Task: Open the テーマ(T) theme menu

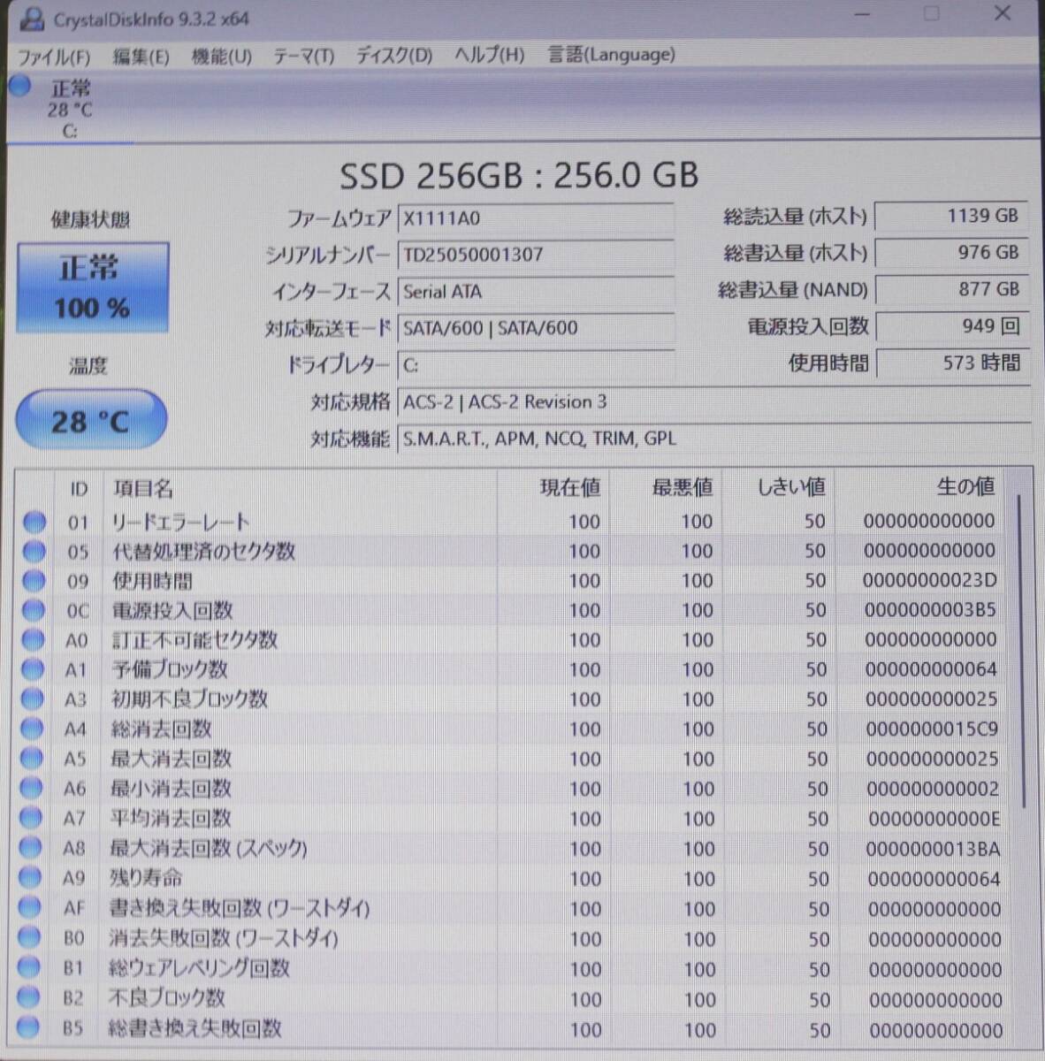Action: [x=304, y=56]
